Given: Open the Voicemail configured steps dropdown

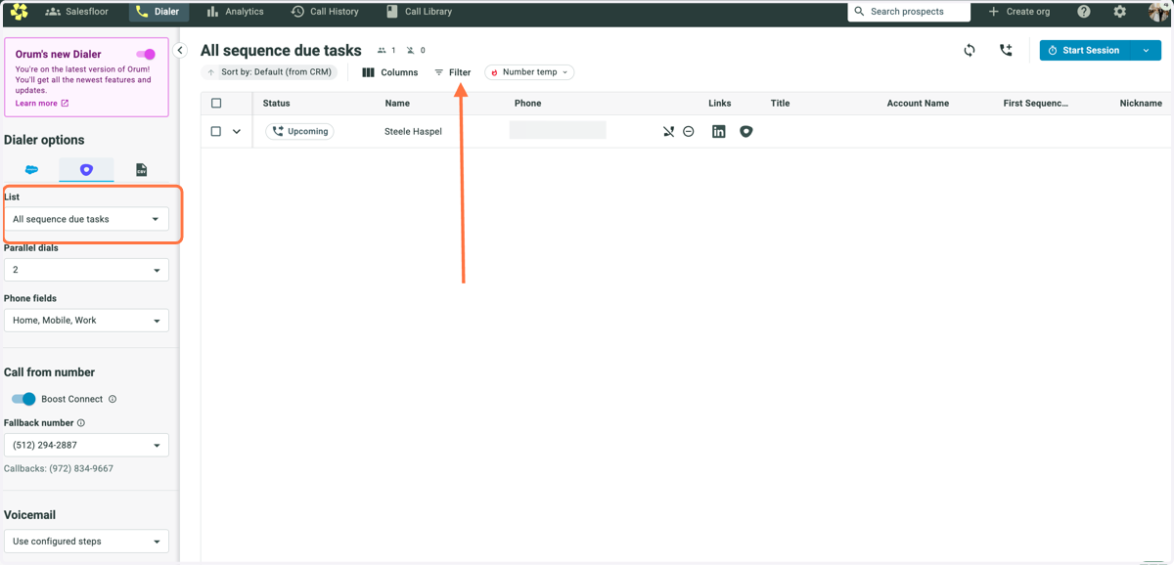Looking at the screenshot, I should pos(86,541).
